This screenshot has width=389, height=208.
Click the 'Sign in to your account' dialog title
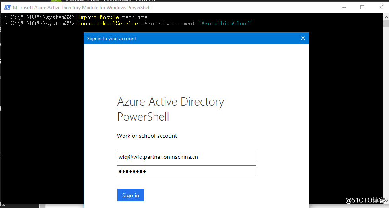pos(111,39)
